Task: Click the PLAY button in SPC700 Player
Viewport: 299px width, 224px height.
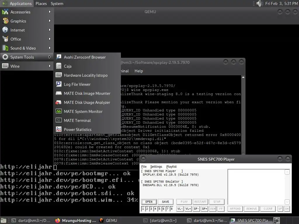Action: pos(184,202)
